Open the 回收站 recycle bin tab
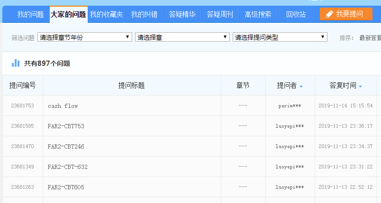This screenshot has width=381, height=203. click(x=296, y=15)
